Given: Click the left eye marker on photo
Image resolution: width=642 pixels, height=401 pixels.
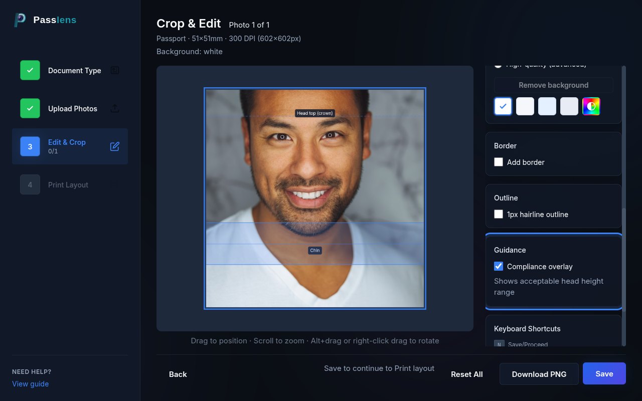Looking at the screenshot, I should coord(282,137).
